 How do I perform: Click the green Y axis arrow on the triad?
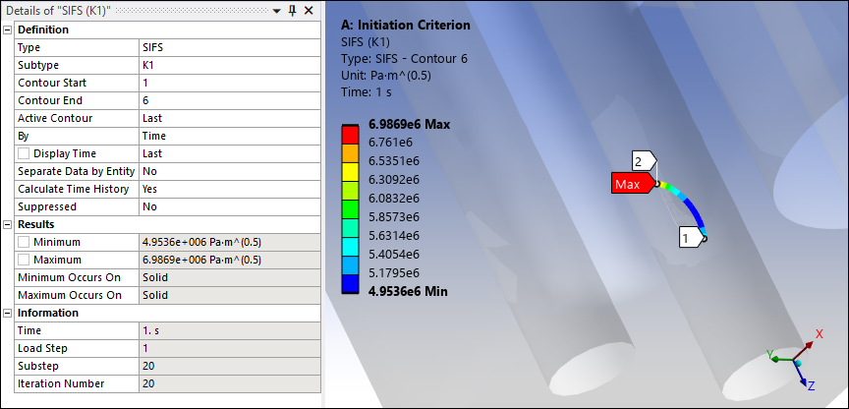tap(775, 359)
